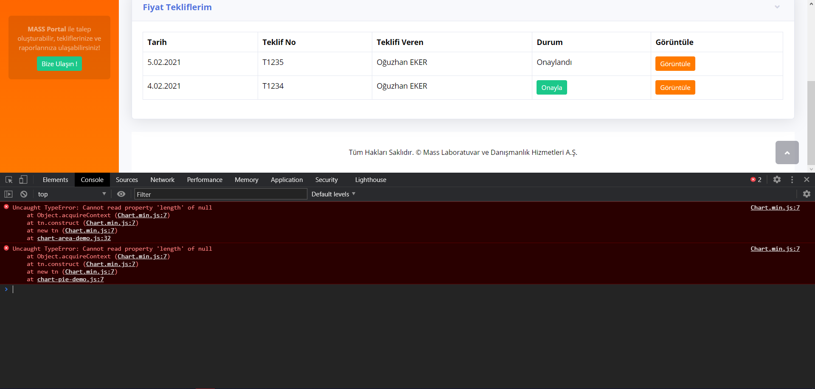Click the Bize Ulaşın green button
Image resolution: width=815 pixels, height=389 pixels.
[x=59, y=64]
